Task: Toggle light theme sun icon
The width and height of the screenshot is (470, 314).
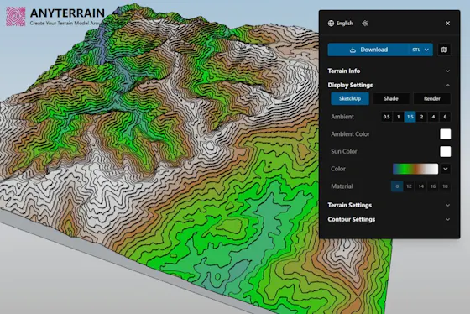Action: pyautogui.click(x=365, y=24)
